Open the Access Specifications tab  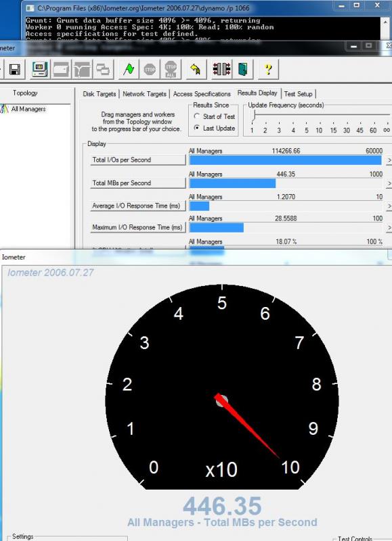[202, 94]
